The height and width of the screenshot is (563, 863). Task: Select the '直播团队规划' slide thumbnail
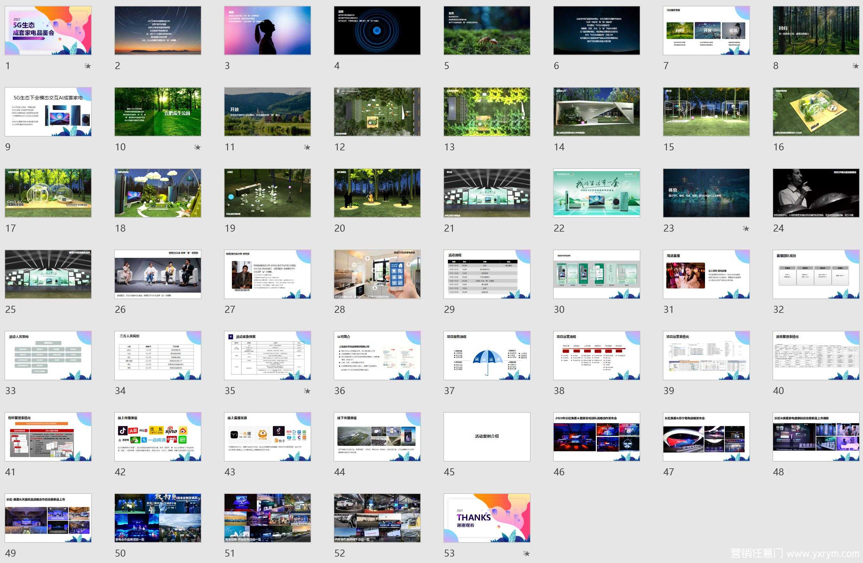tap(816, 274)
